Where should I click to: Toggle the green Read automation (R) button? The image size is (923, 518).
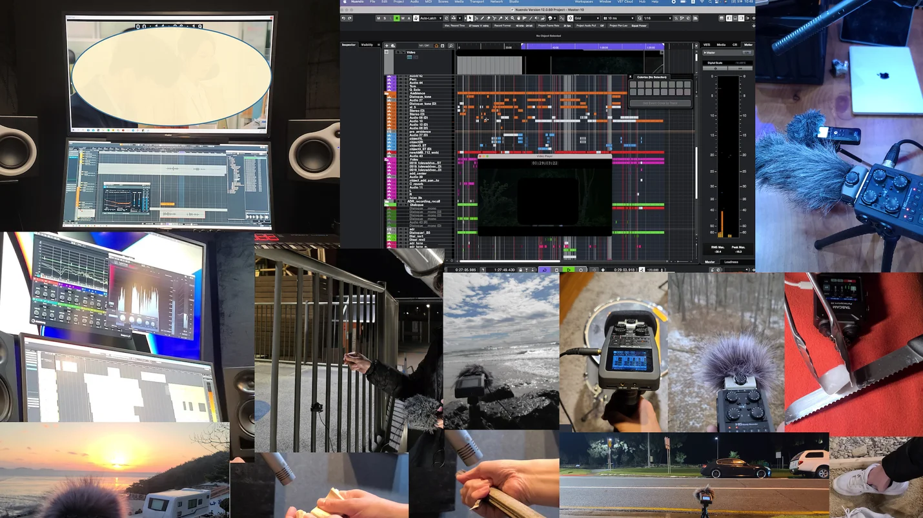[x=397, y=18]
